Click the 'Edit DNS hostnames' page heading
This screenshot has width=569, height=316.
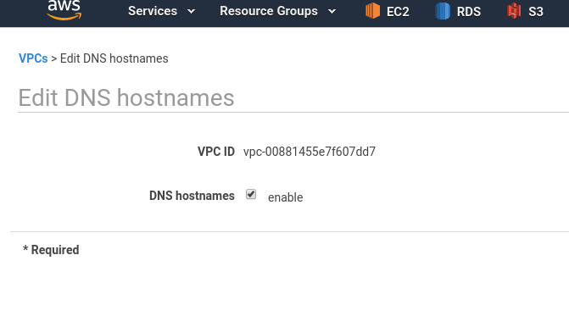[x=126, y=97]
